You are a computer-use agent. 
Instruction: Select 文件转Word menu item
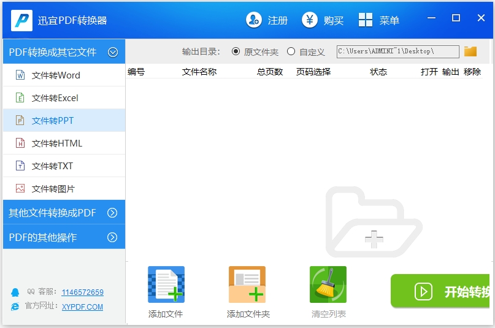(x=64, y=75)
